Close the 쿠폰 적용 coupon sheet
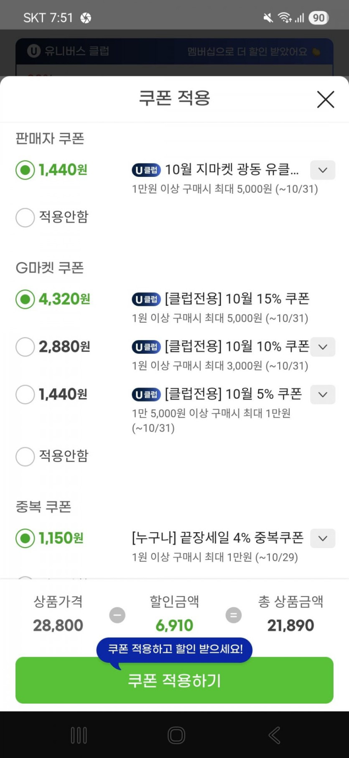The width and height of the screenshot is (349, 758). [325, 100]
